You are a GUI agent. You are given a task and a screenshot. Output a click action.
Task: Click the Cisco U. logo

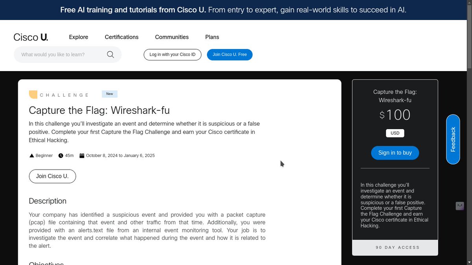pos(31,37)
